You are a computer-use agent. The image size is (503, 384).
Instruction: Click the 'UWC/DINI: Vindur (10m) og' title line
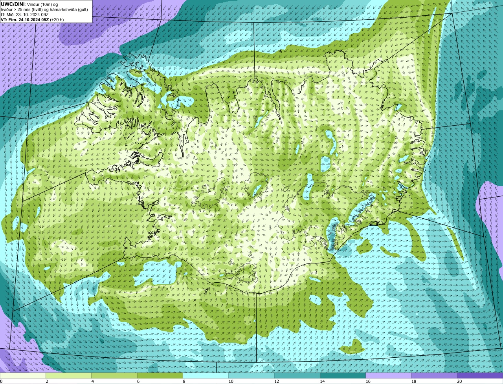tap(29, 4)
